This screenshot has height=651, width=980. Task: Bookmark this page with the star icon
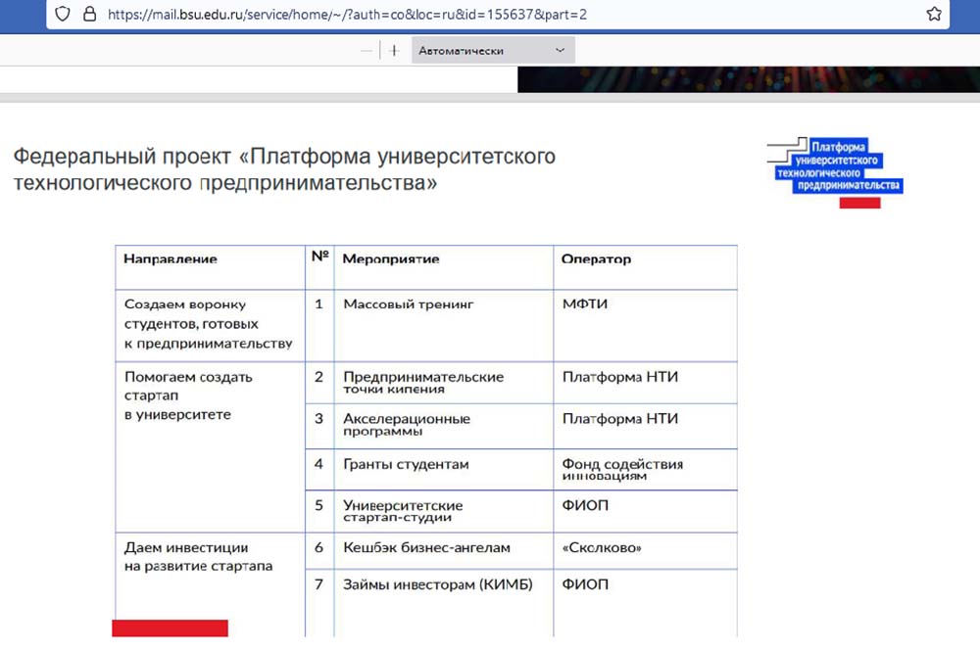933,15
